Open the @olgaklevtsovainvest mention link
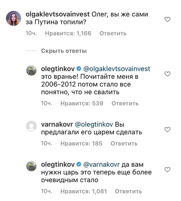The width and height of the screenshot is (181, 201). pyautogui.click(x=116, y=69)
